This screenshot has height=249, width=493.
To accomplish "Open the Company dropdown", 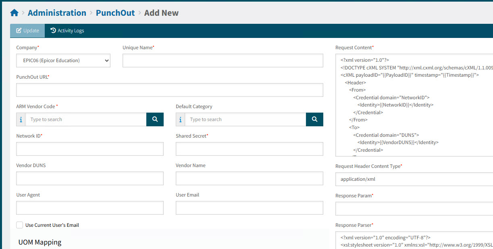I will tap(63, 61).
